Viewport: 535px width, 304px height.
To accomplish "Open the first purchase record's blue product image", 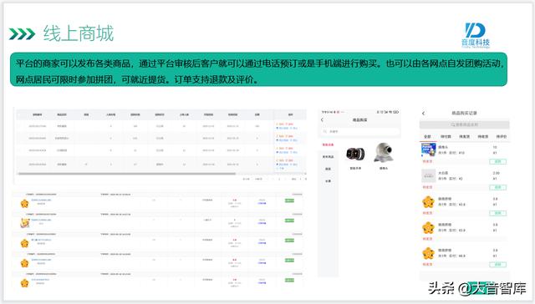I will point(429,149).
